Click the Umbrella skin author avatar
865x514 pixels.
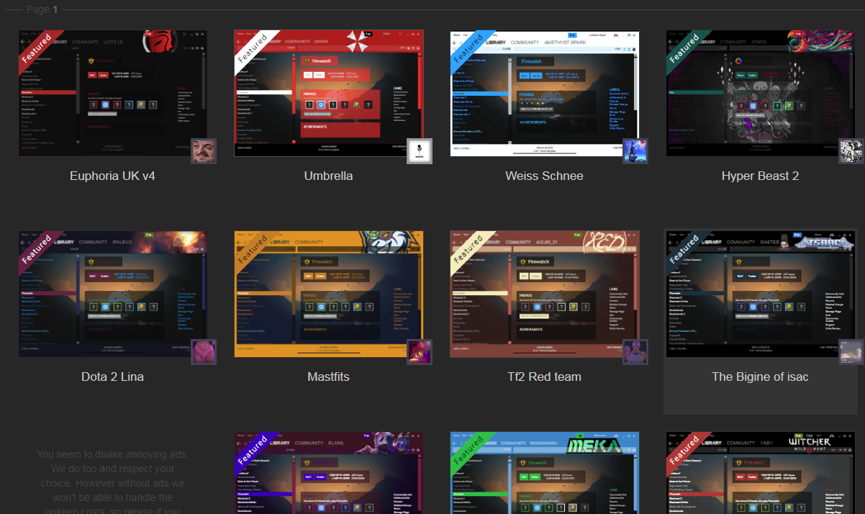[420, 151]
